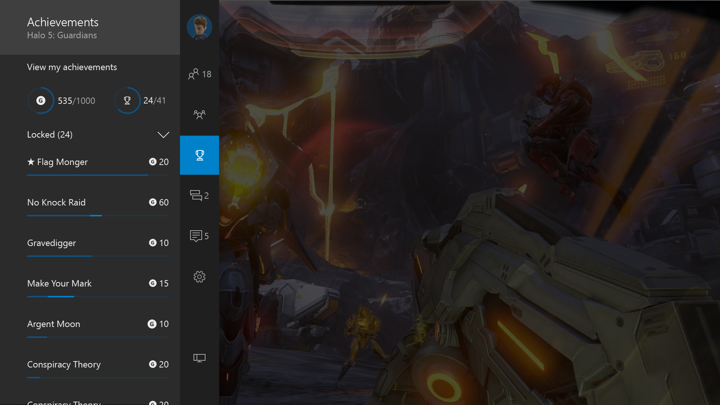Click the 535/1000 Gamerscore ring
This screenshot has height=405, width=720.
(x=41, y=100)
